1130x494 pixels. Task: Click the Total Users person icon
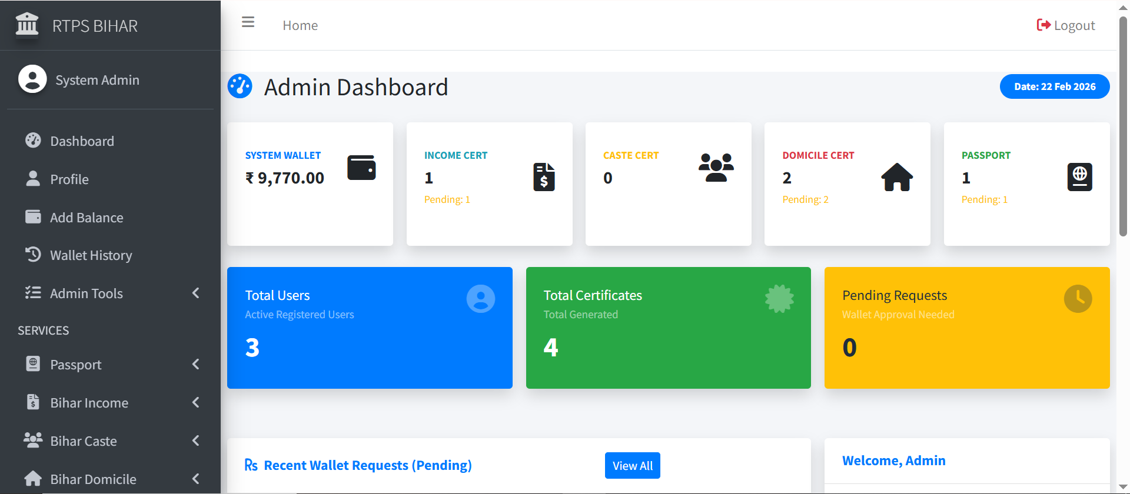tap(480, 299)
